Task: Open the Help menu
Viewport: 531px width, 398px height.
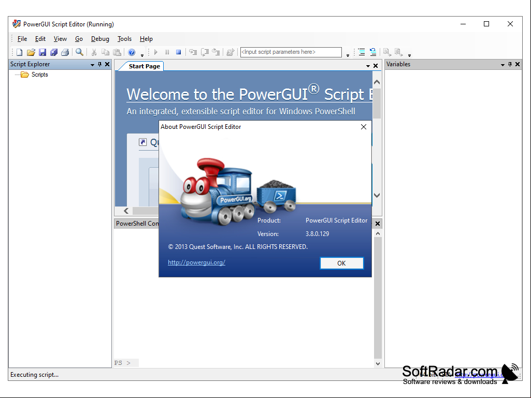Action: click(146, 39)
